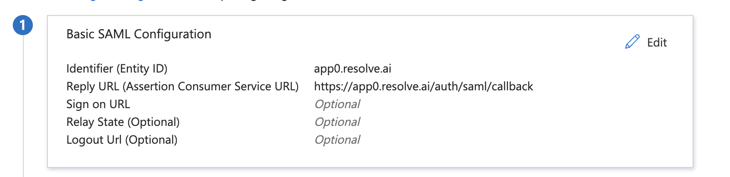
Task: Select the Logout Url (Optional) label
Action: tap(122, 140)
